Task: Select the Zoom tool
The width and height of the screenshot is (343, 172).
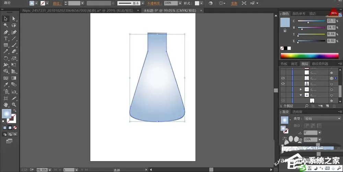Action: click(14, 105)
